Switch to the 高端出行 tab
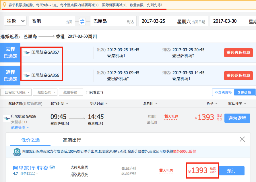The width and height of the screenshot is (256, 182). click(72, 140)
